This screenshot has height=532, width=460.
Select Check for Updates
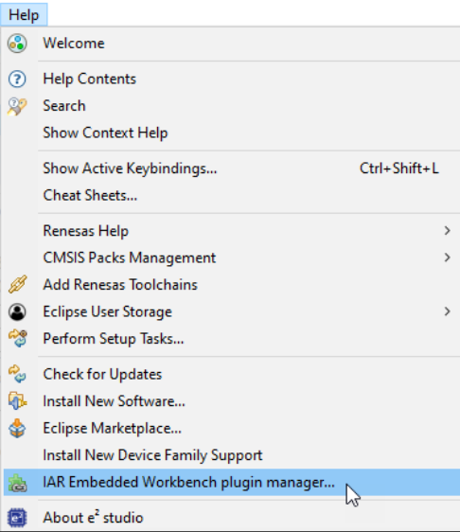(x=232, y=374)
